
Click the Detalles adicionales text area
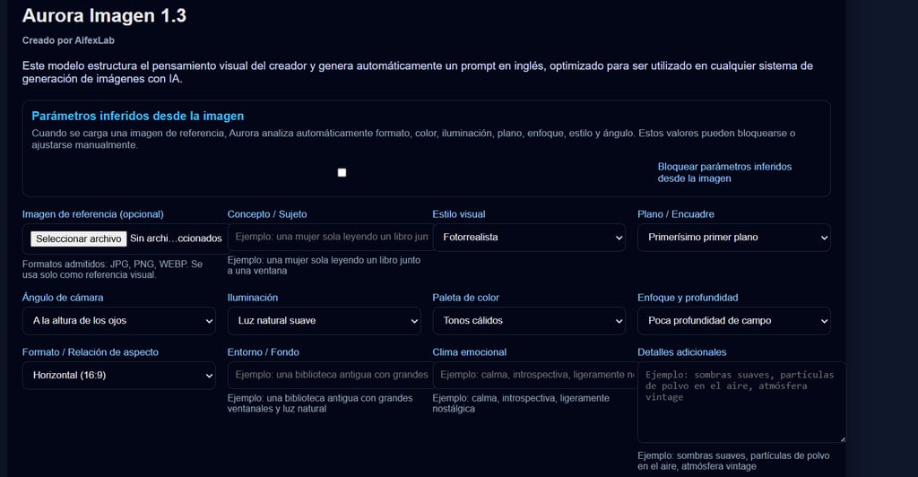(x=741, y=402)
